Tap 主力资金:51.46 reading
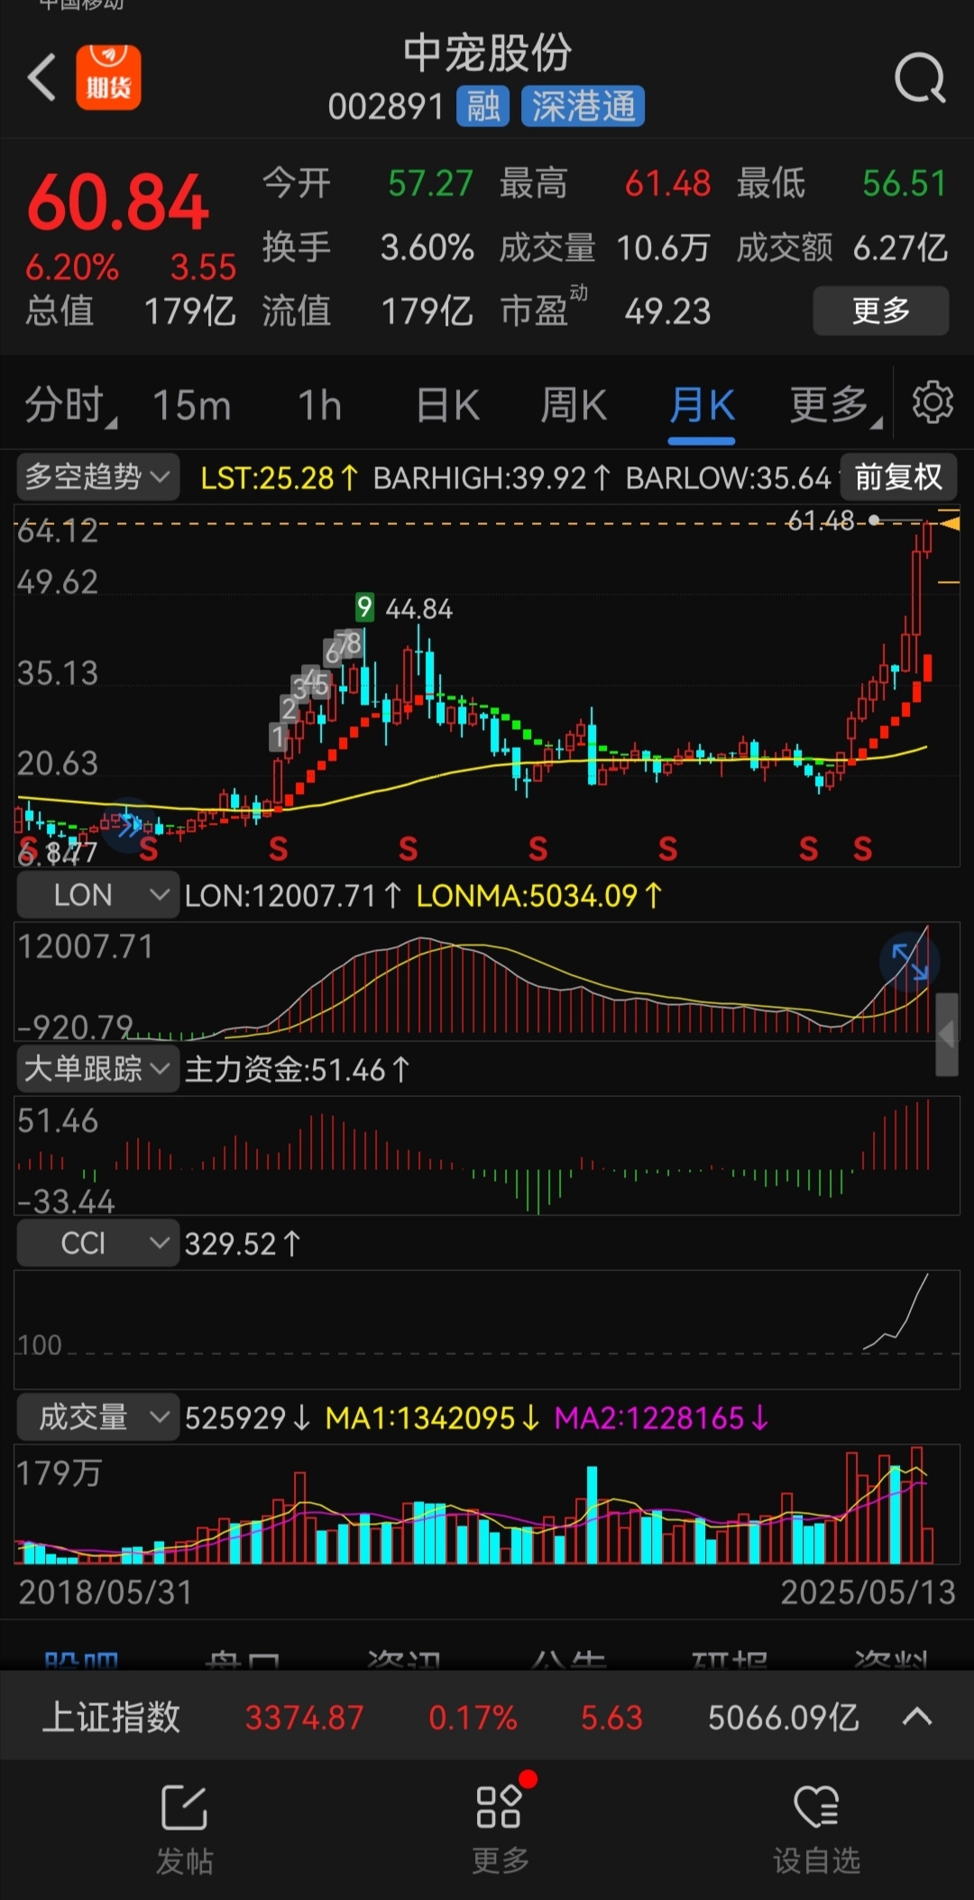The height and width of the screenshot is (1900, 974). [298, 1070]
